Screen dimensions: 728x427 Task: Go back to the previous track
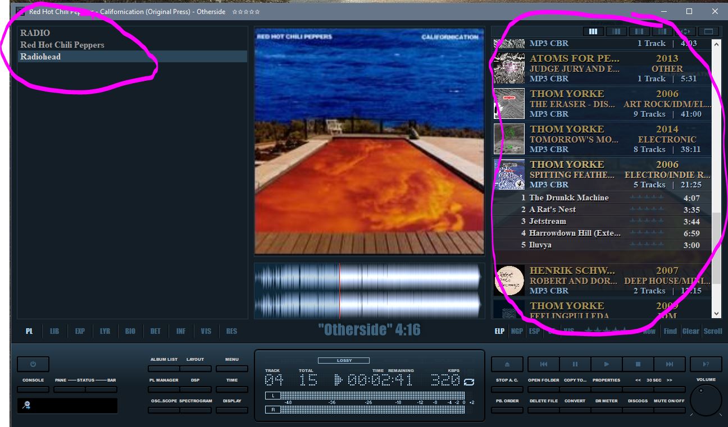click(543, 364)
